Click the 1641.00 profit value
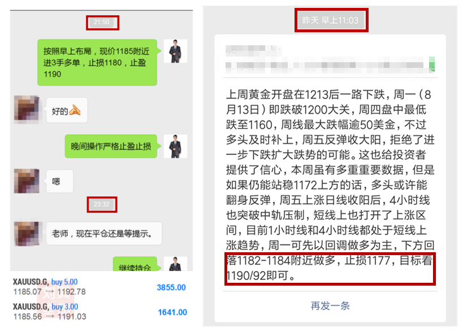This screenshot has height=332, width=463. (172, 312)
